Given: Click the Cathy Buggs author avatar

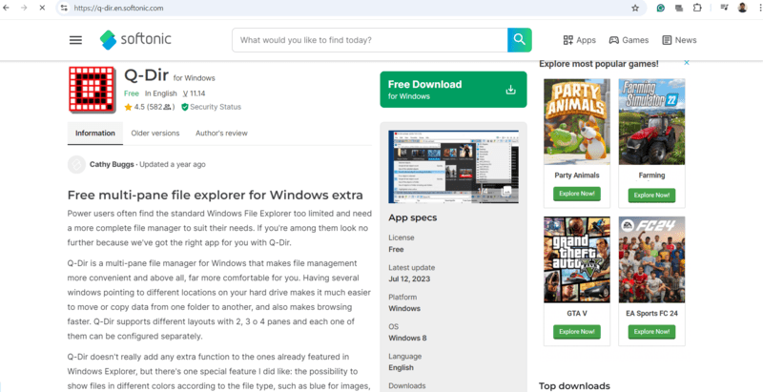Looking at the screenshot, I should pyautogui.click(x=76, y=164).
